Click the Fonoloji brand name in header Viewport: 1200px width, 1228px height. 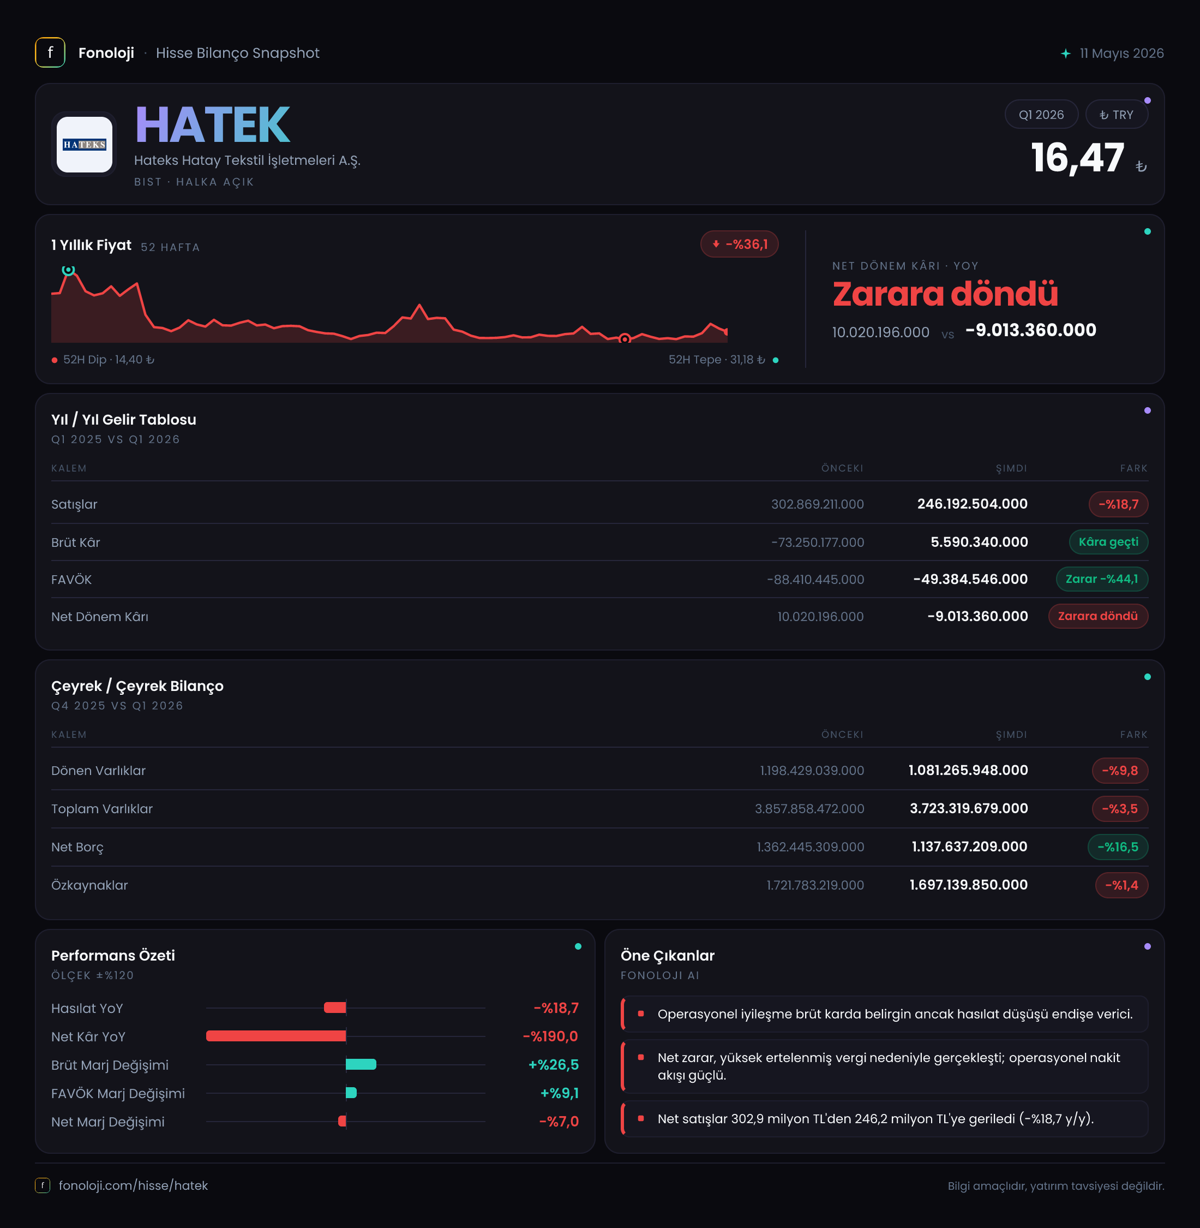pos(106,53)
